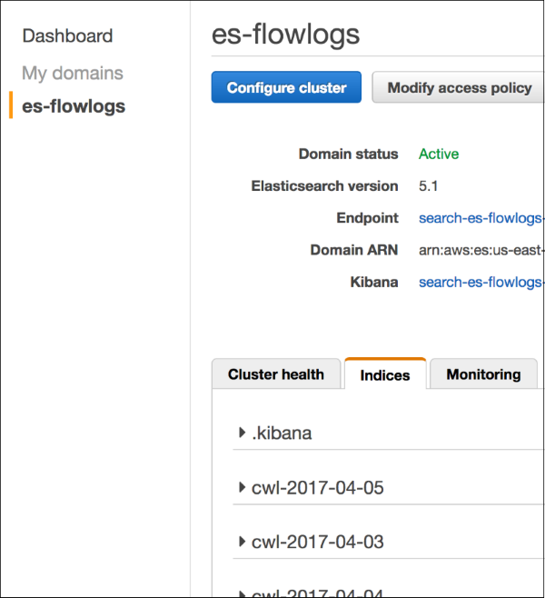Select es-flowlogs domain in sidebar

74,106
